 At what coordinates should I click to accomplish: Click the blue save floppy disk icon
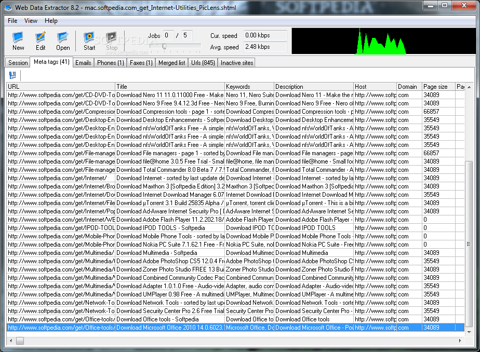(12, 75)
